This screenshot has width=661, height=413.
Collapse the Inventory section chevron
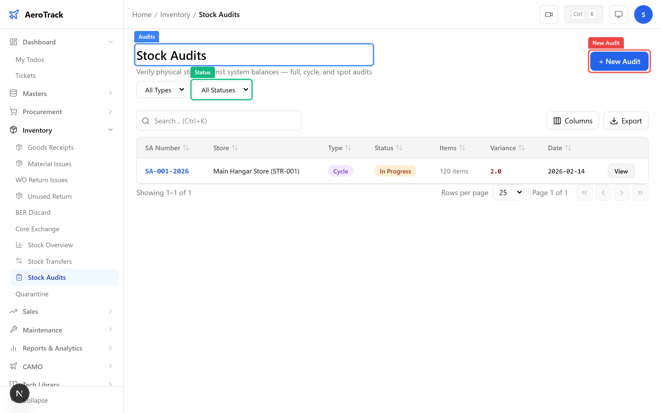[x=110, y=130]
